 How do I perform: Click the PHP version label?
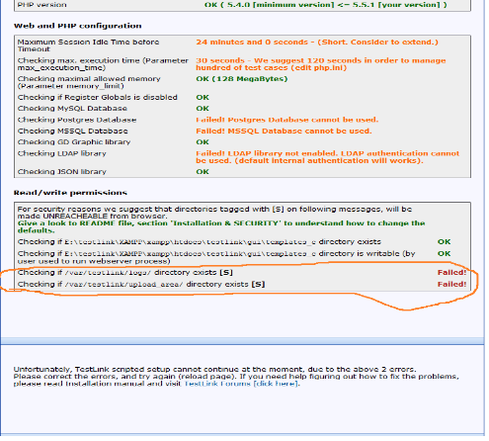point(41,5)
